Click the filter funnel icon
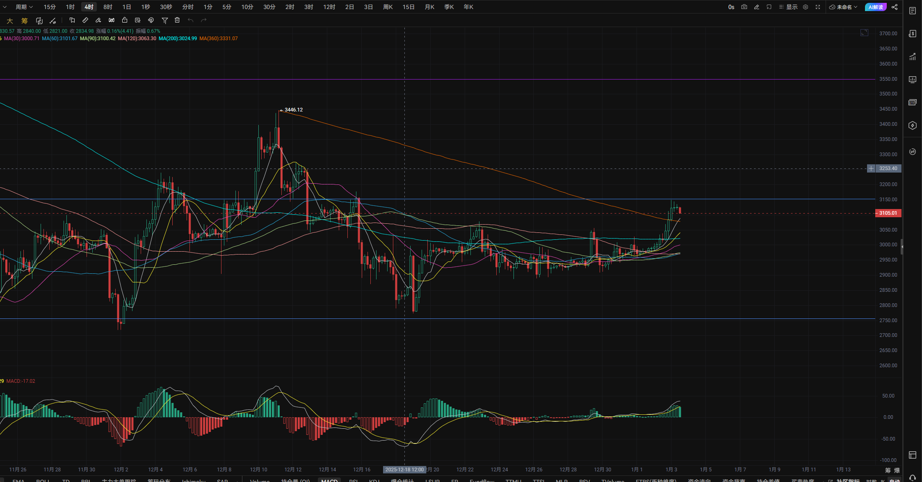The width and height of the screenshot is (922, 482). pyautogui.click(x=164, y=20)
